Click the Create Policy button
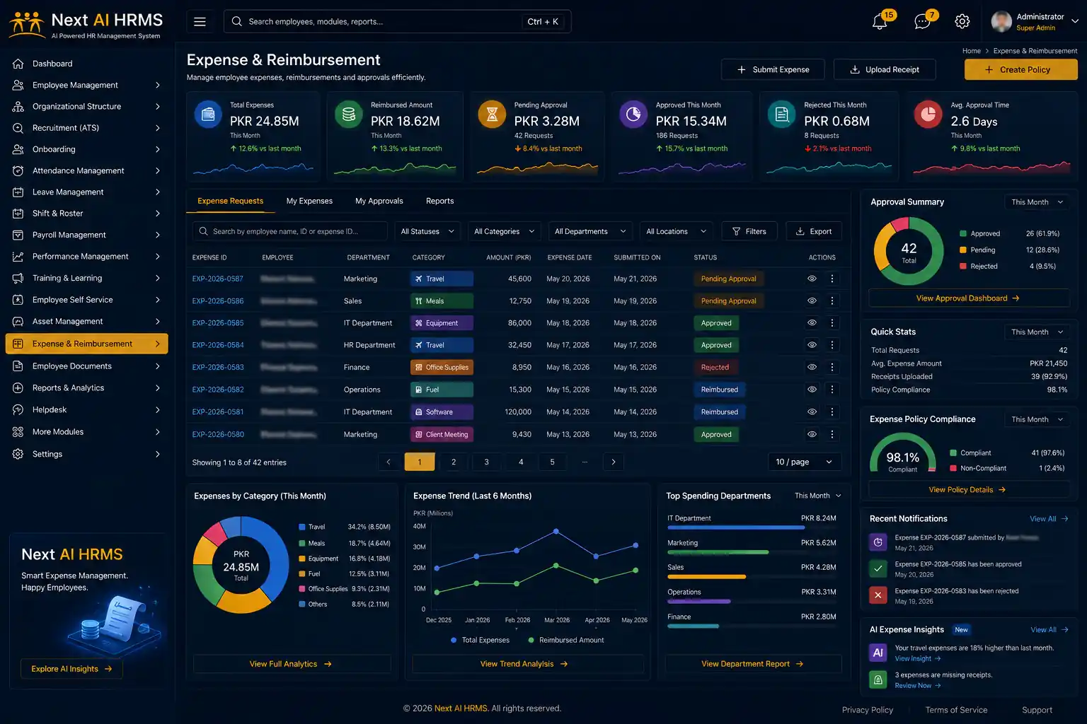The width and height of the screenshot is (1087, 724). (1020, 69)
